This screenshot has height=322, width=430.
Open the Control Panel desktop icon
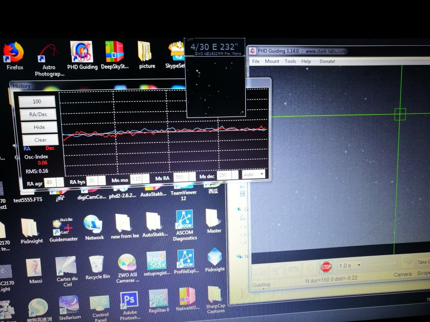(100, 308)
